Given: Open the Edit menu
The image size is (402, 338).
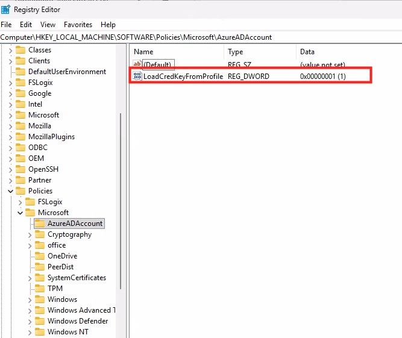Looking at the screenshot, I should [26, 25].
